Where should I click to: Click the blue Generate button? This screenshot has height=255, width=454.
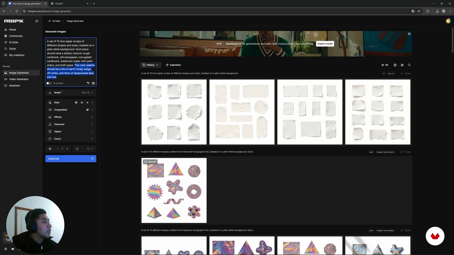coord(71,159)
